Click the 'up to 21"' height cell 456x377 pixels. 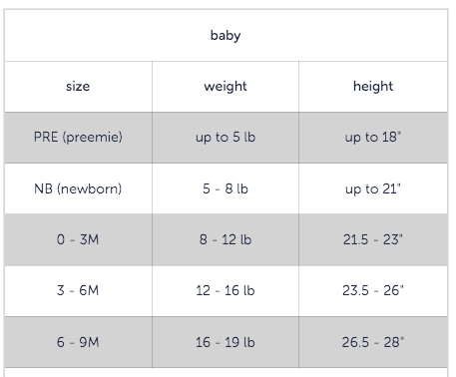(373, 188)
